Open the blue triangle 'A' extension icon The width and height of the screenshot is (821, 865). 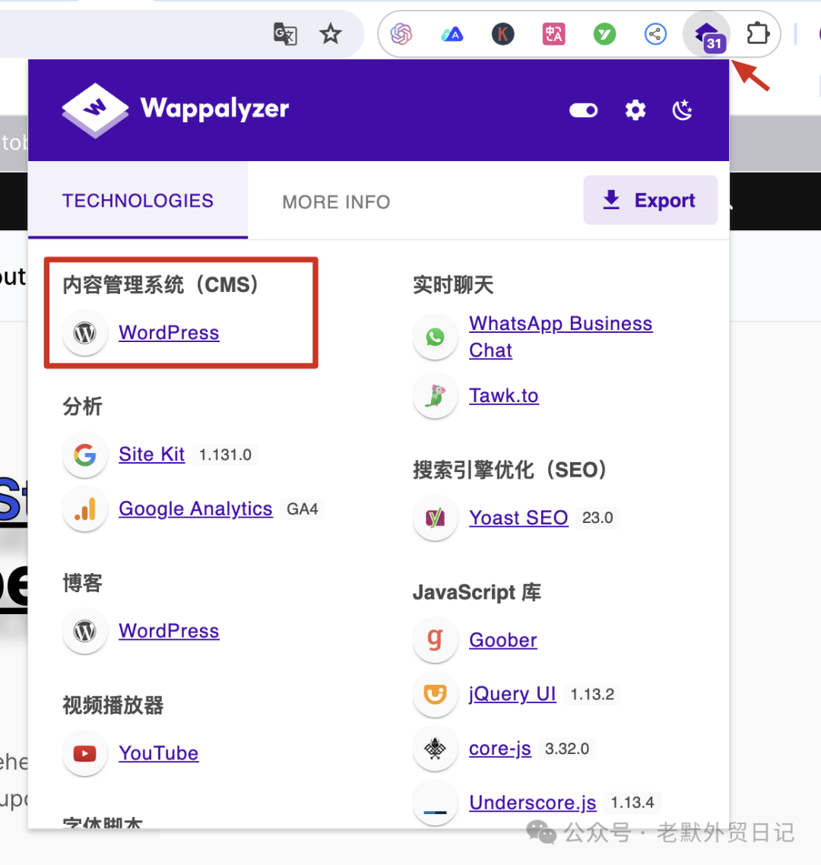point(452,35)
